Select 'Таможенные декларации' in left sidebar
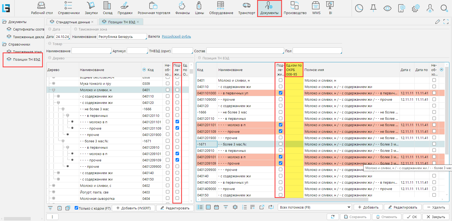The width and height of the screenshot is (452, 221). 28,37
